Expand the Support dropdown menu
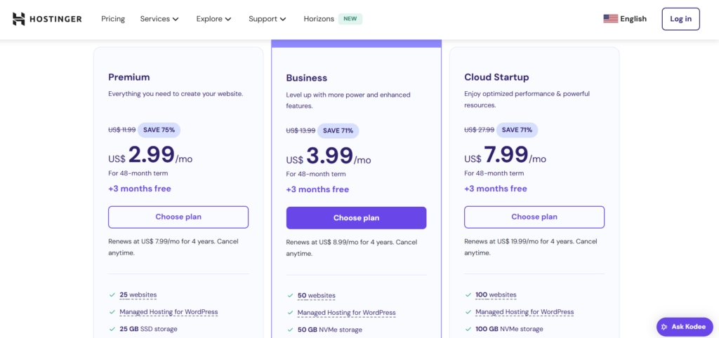Screen dimensions: 719x338 point(268,19)
